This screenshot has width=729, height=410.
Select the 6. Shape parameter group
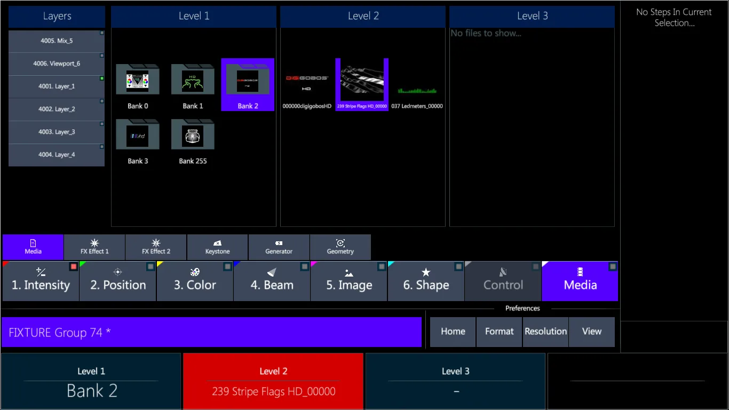(x=426, y=281)
